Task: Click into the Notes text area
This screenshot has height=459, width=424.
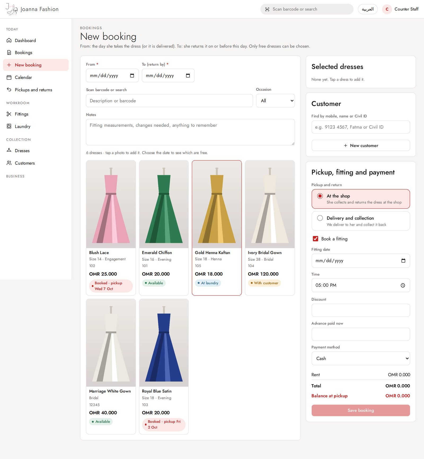Action: pos(190,132)
